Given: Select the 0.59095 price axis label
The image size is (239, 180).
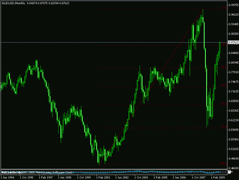Looking at the screenshot, I should coord(234,130).
